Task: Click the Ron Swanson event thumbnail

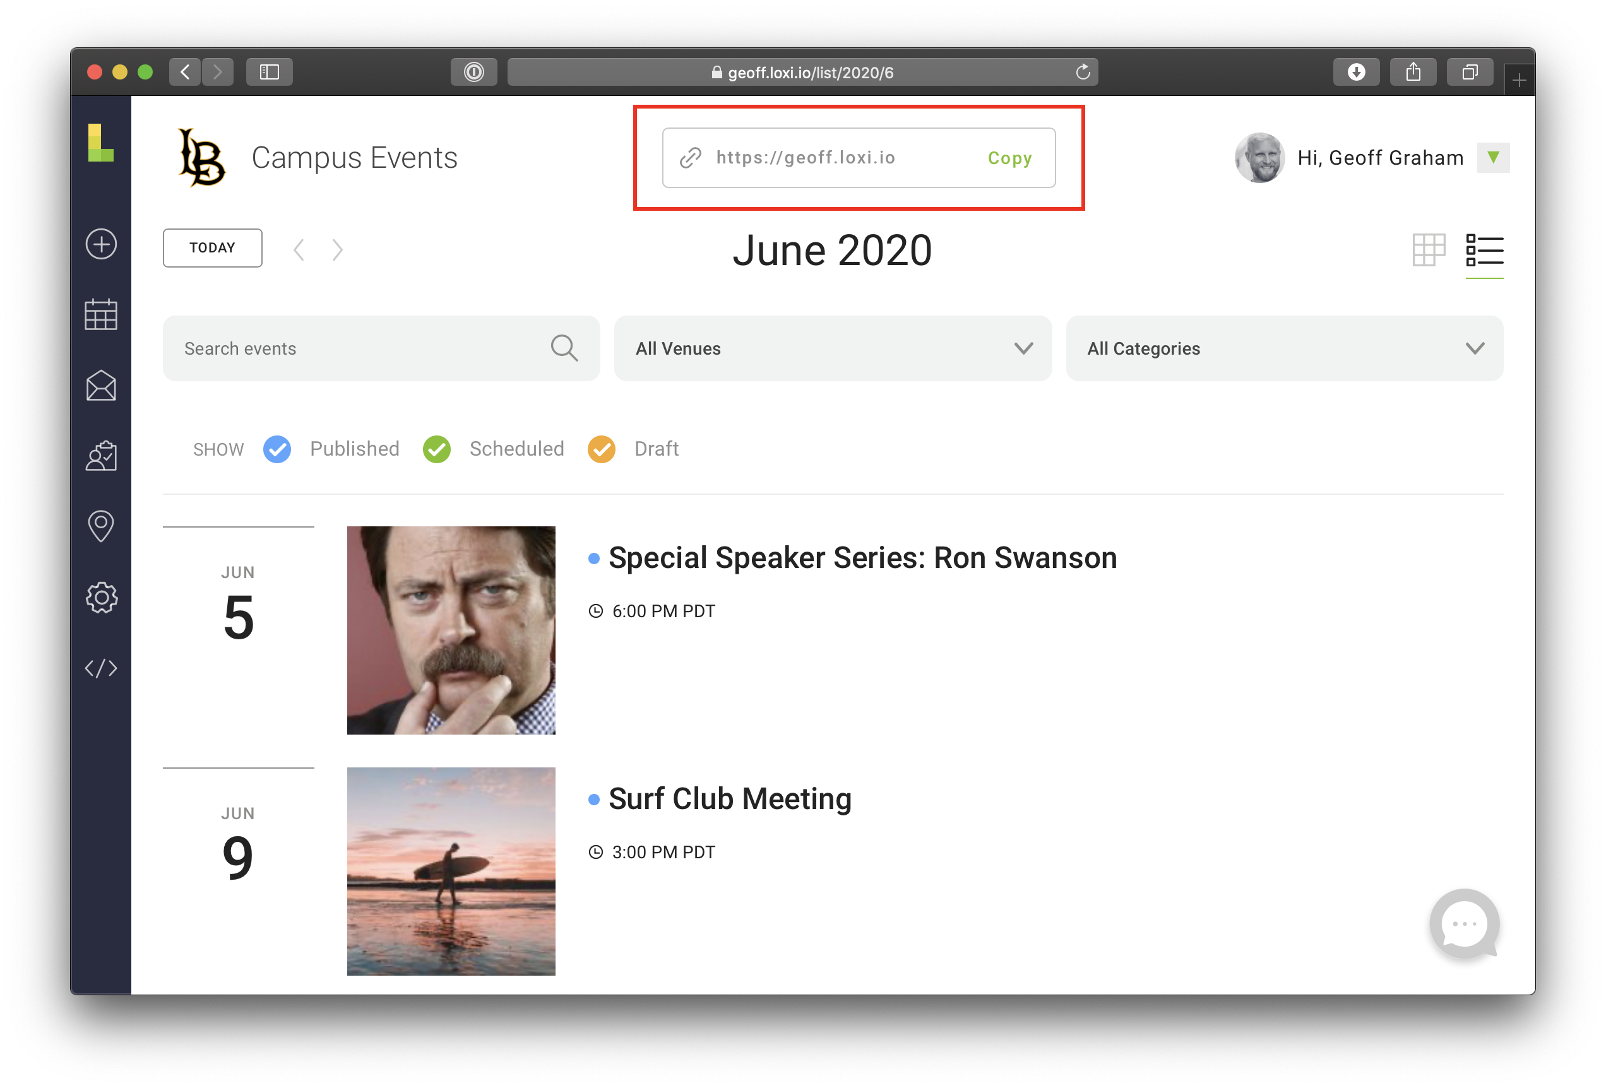Action: [x=451, y=630]
